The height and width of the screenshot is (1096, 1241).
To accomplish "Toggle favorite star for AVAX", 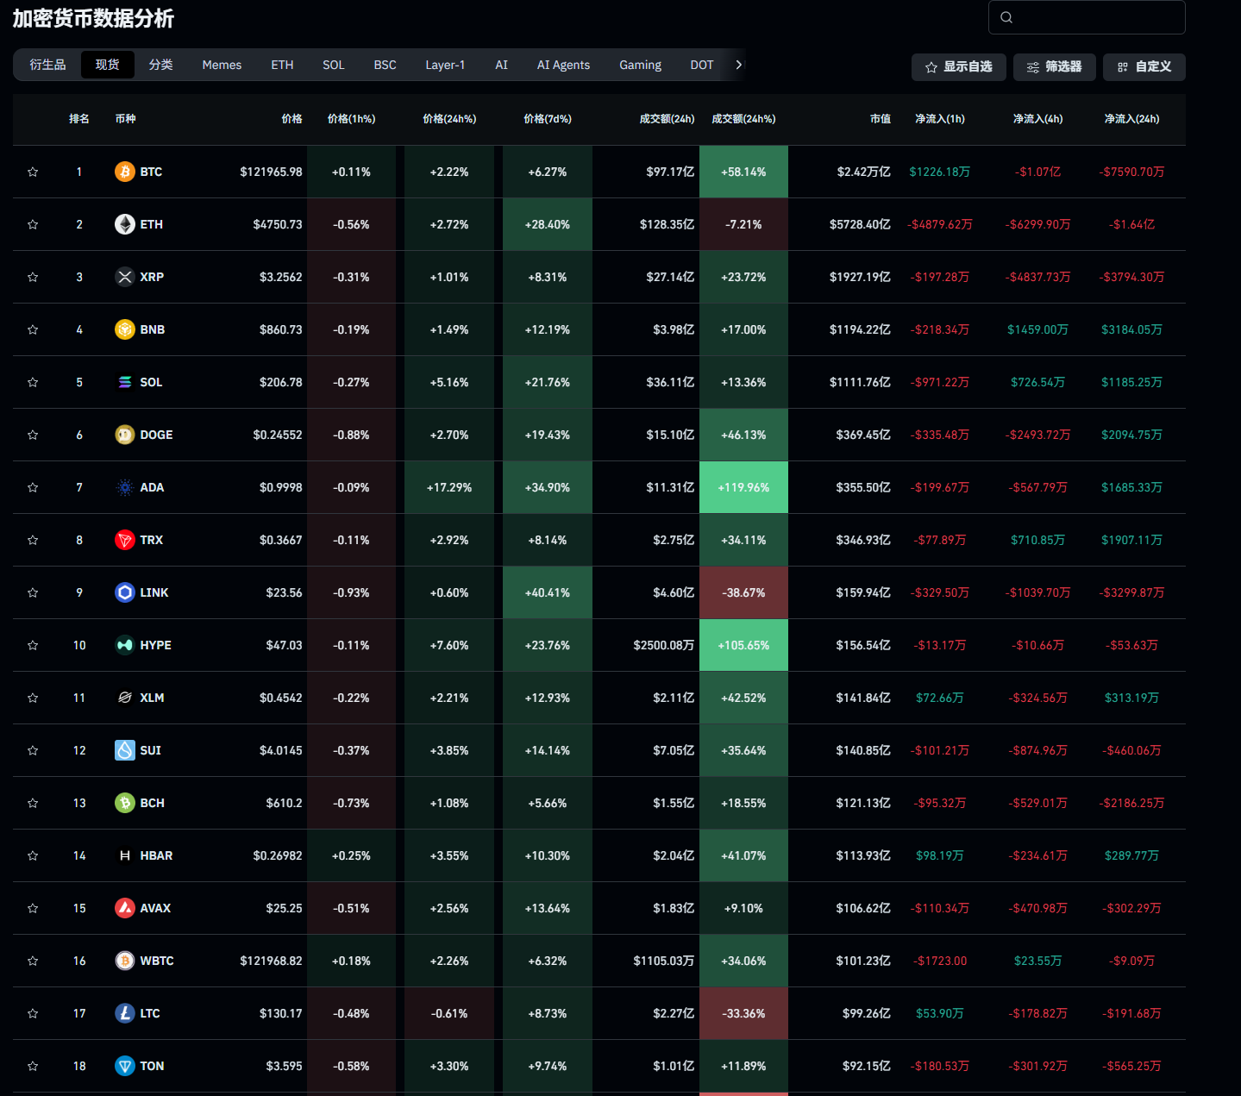I will 33,908.
